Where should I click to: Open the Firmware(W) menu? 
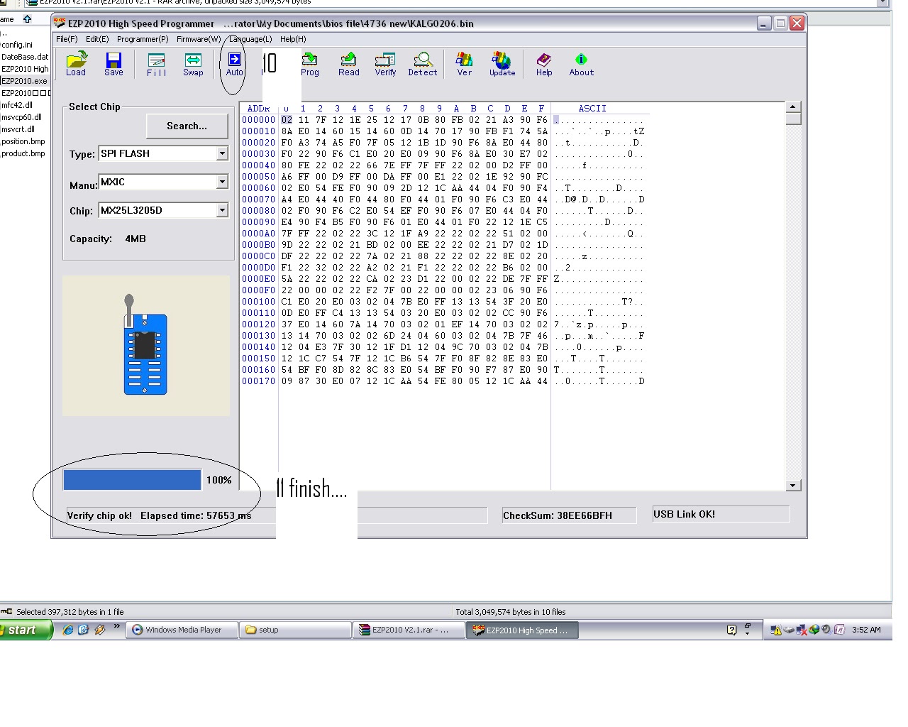click(x=199, y=39)
